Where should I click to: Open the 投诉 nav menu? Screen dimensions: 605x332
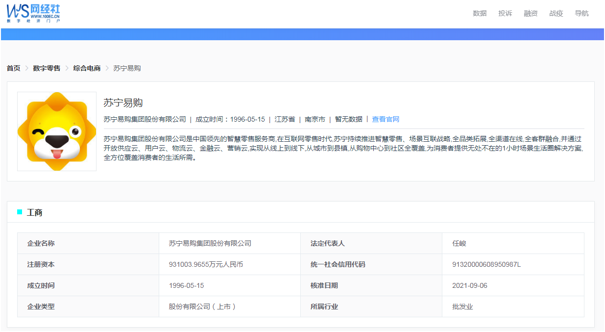click(x=505, y=13)
